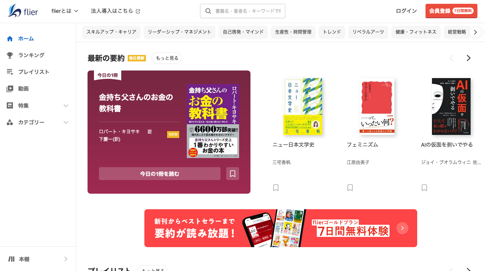Viewport: 485px width, 271px height.
Task: Bookmark ニュー日本文学史
Action: [276, 188]
